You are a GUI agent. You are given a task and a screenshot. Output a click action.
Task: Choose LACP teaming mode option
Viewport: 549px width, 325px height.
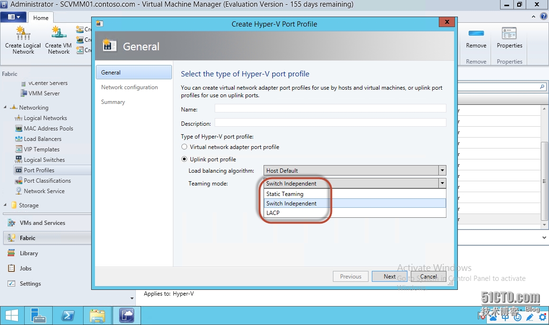point(355,213)
